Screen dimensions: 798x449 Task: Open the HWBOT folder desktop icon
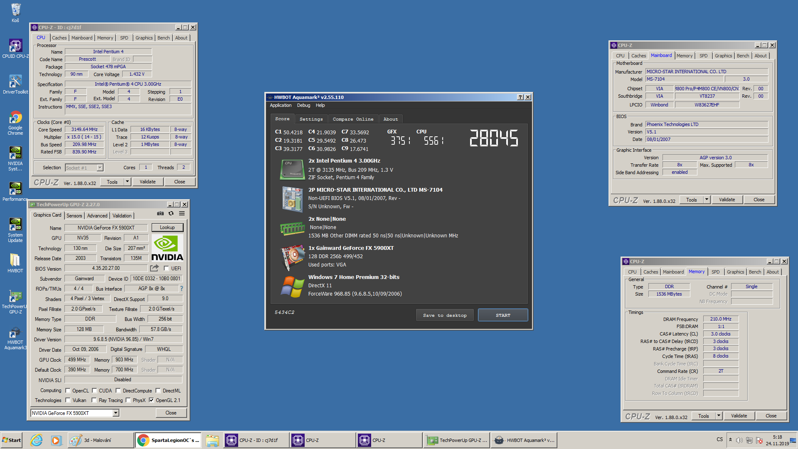pyautogui.click(x=15, y=263)
